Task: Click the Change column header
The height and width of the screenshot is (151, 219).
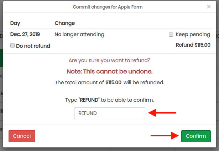Action: point(65,23)
